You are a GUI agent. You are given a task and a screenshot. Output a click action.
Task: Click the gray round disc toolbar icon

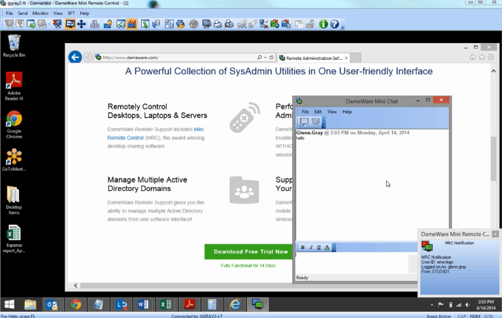pyautogui.click(x=193, y=24)
